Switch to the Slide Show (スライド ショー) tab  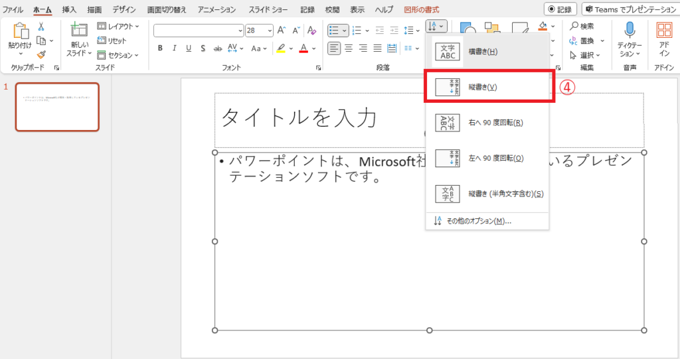[x=268, y=9]
